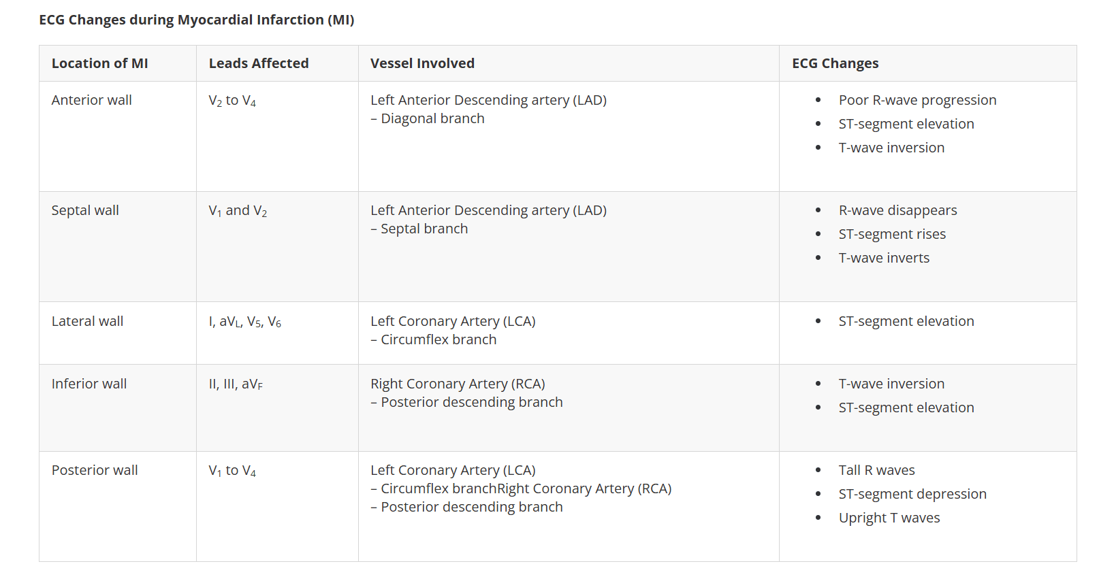Click the "Diagonal branch" vessel text
The image size is (1099, 564).
pos(432,118)
